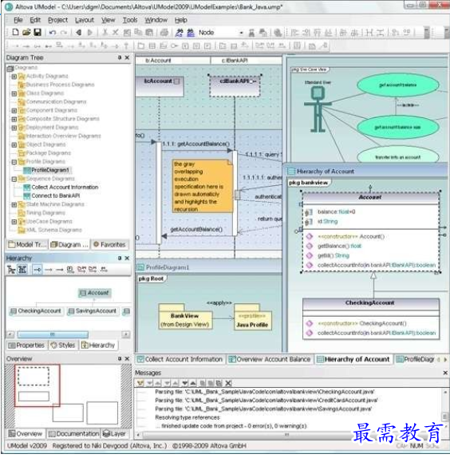Expand Composite Structure Diagrams node
Screen dimensions: 450x458
coord(14,119)
